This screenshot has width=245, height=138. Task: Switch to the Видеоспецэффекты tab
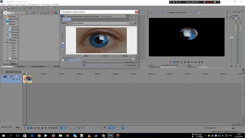(x=38, y=66)
